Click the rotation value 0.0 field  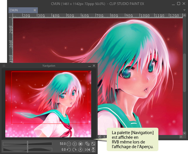click(64, 150)
